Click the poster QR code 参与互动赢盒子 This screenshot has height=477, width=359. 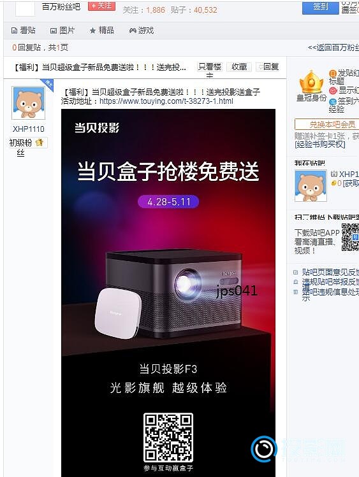pyautogui.click(x=168, y=438)
